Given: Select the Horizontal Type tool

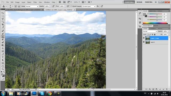Looking at the screenshot, I should [3, 57].
